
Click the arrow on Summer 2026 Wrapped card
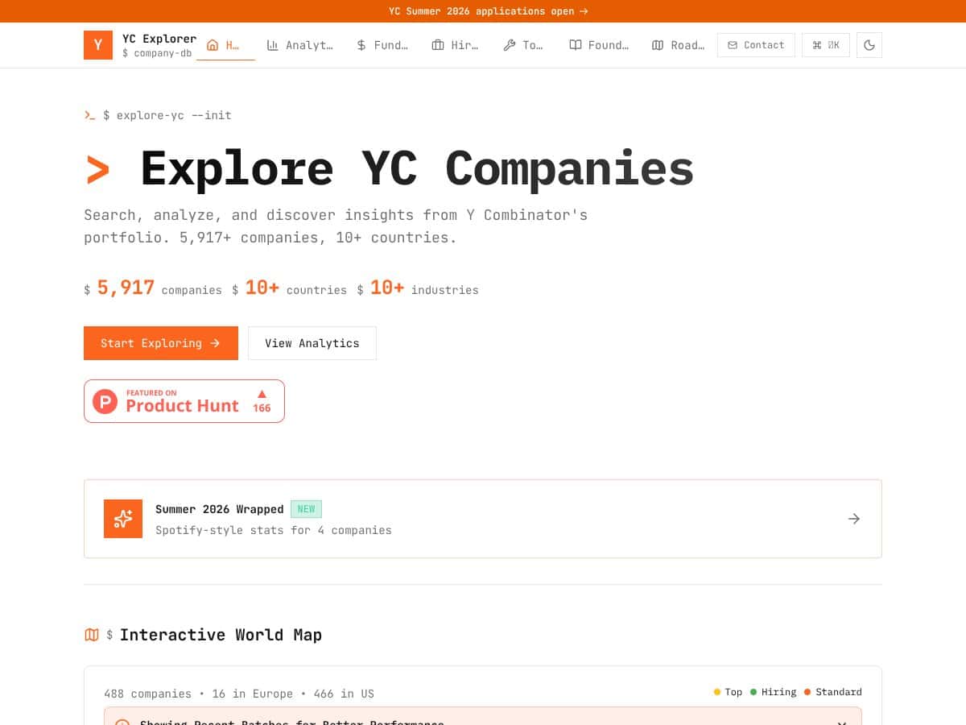854,519
